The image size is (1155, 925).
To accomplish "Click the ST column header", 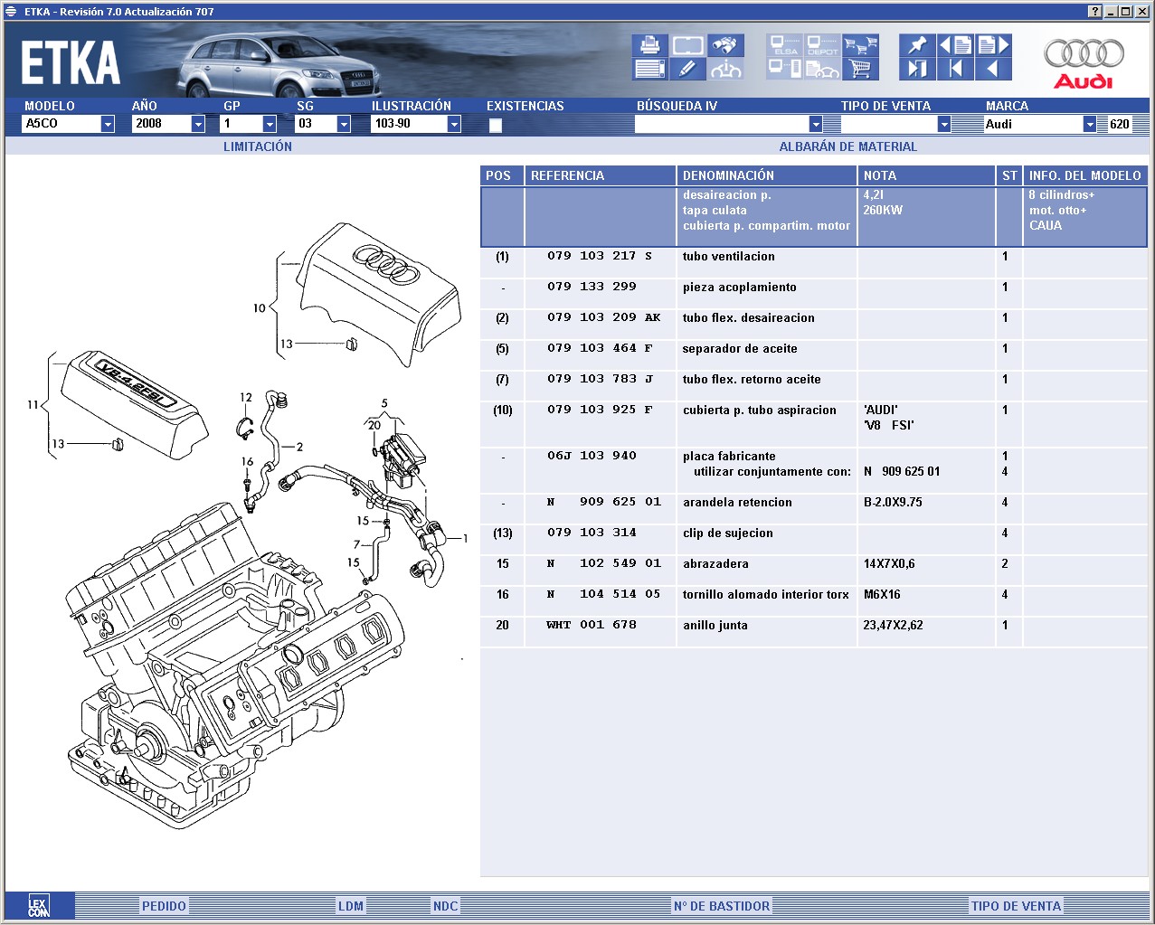I will point(1009,175).
